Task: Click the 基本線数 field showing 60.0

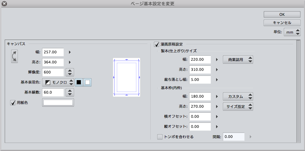Action: (x=53, y=93)
